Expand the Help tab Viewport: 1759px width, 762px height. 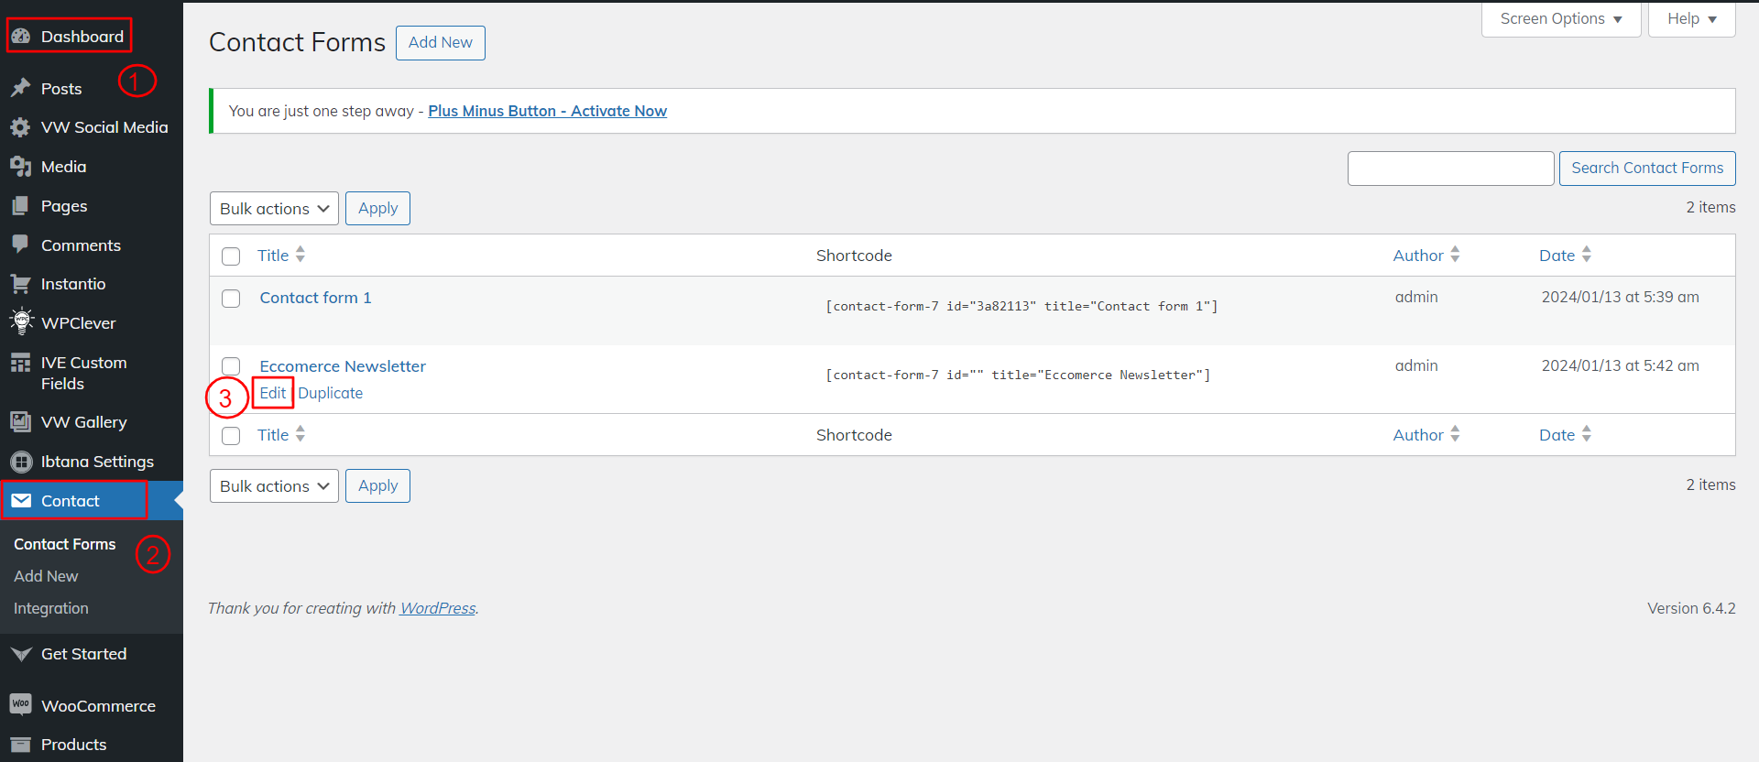1691,19
